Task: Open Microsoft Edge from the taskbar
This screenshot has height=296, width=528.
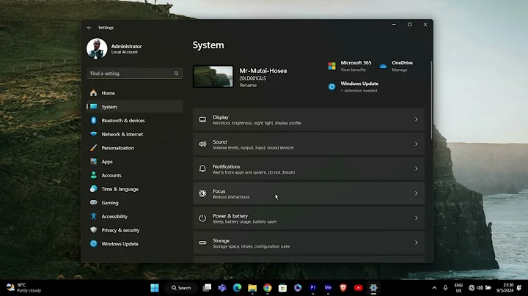Action: tap(237, 288)
